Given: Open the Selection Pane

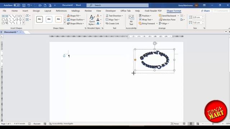Looking at the screenshot, I should pos(167,20).
